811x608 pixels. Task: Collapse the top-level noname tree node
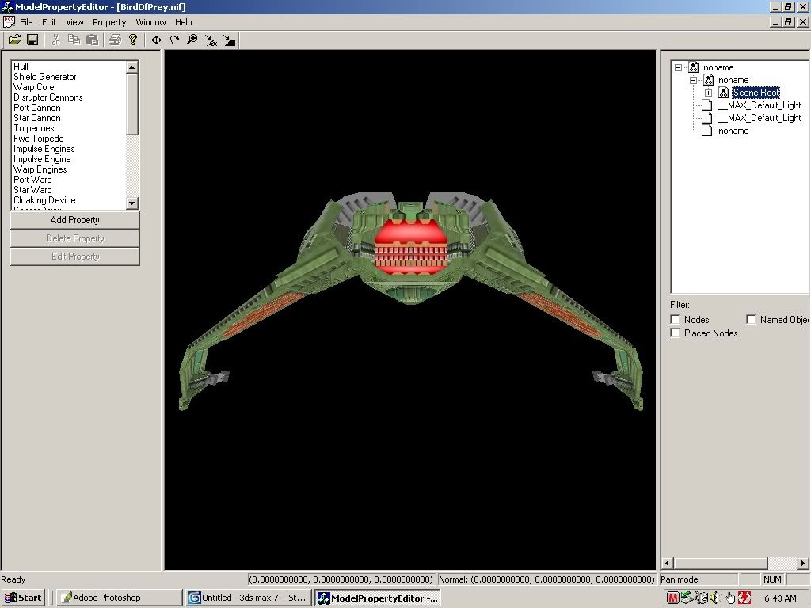[x=679, y=67]
